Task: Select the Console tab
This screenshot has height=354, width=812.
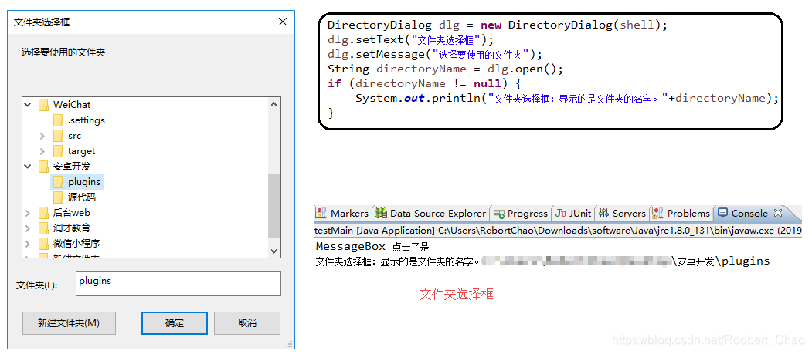Action: tap(749, 213)
